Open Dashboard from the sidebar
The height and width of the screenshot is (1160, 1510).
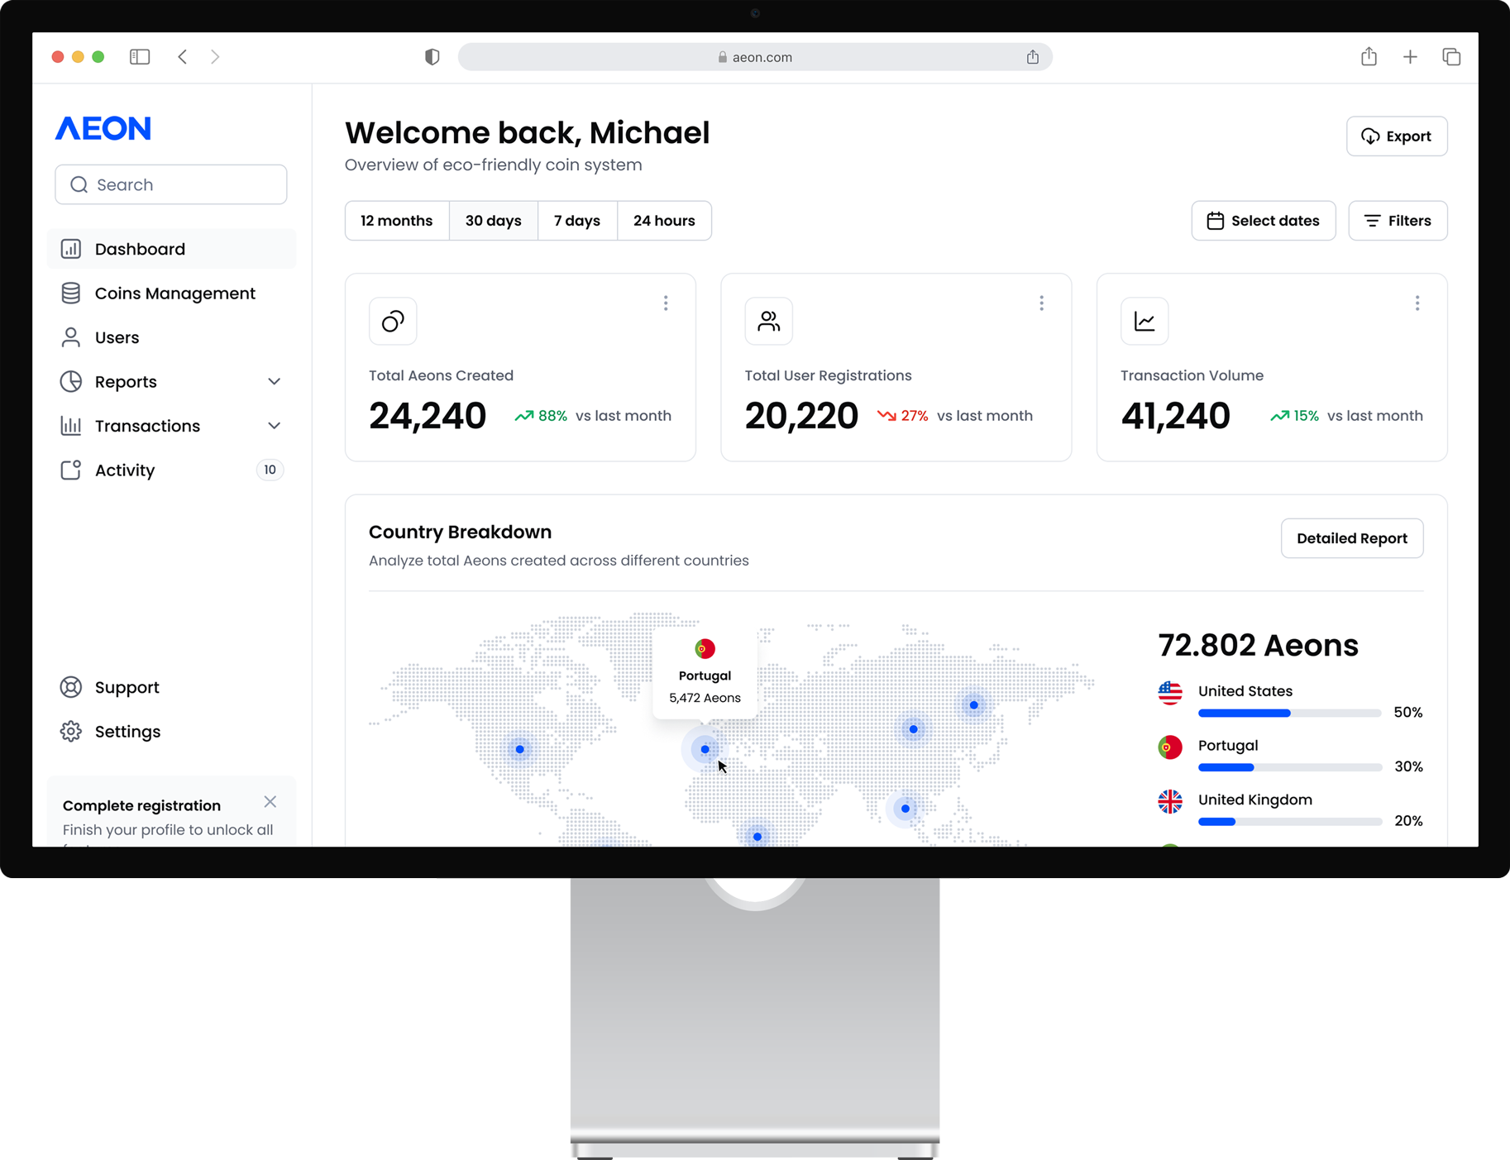pyautogui.click(x=171, y=249)
